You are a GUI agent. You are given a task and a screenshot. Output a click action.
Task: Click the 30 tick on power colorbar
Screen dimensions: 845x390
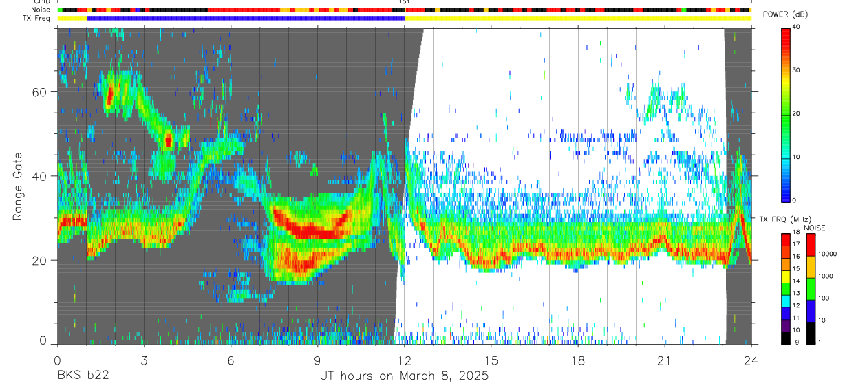797,71
